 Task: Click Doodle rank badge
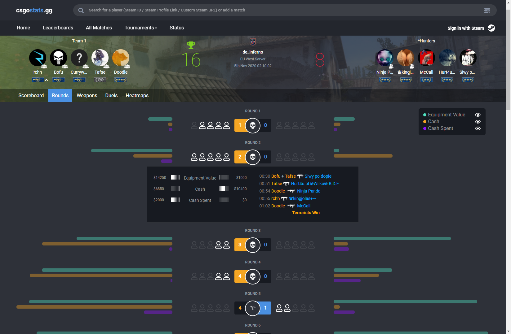tap(121, 80)
